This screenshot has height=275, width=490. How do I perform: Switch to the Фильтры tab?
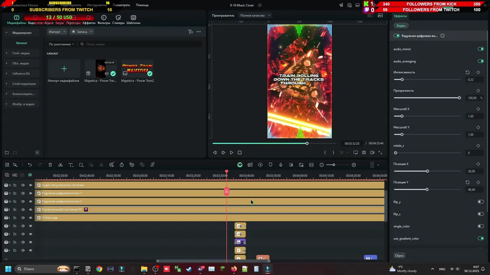pos(104,20)
